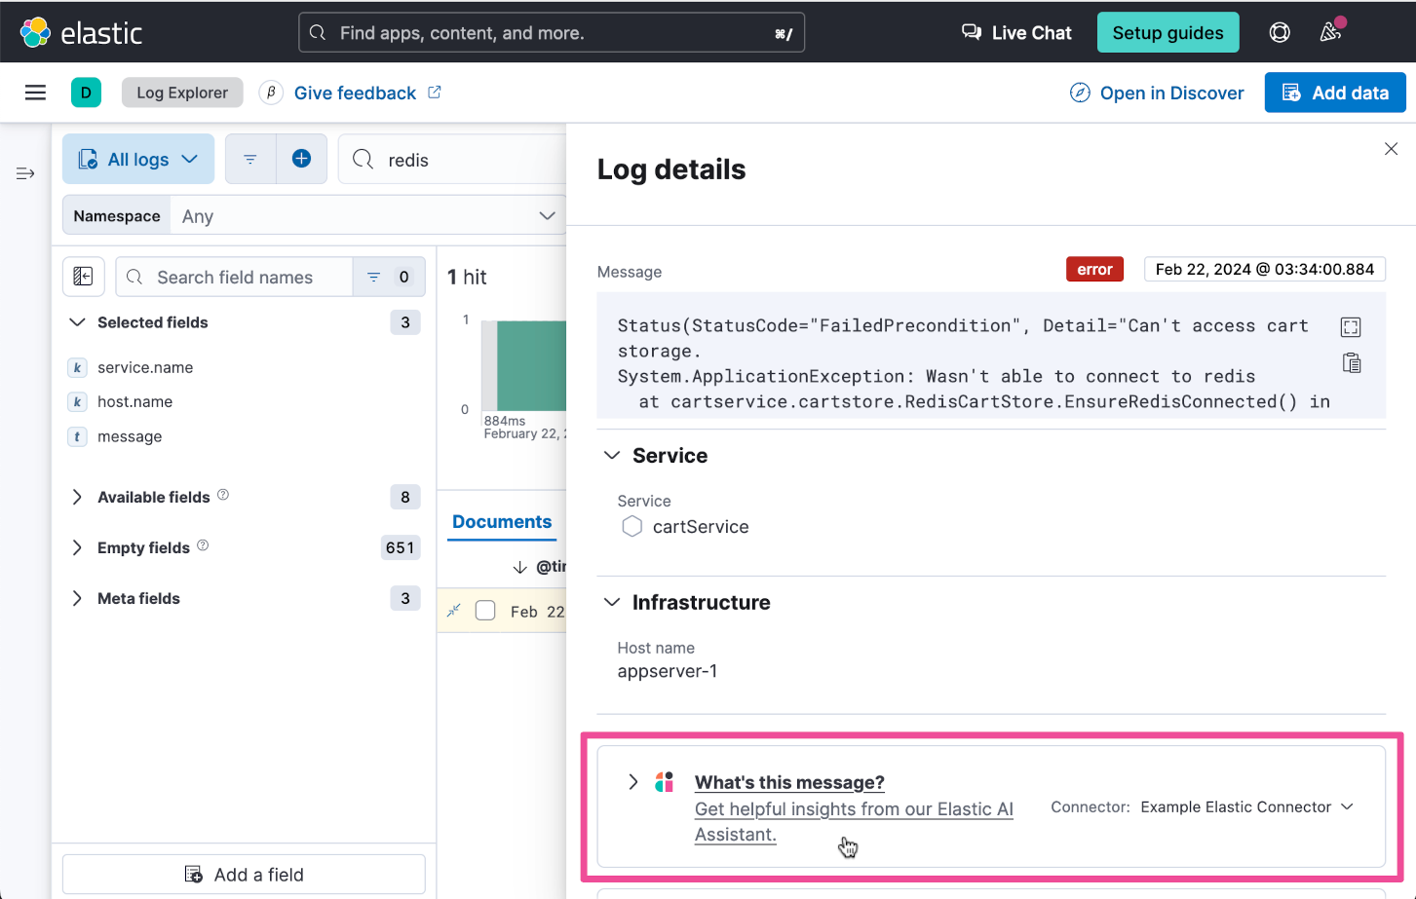Click the Log Explorer breadcrumb

click(182, 93)
